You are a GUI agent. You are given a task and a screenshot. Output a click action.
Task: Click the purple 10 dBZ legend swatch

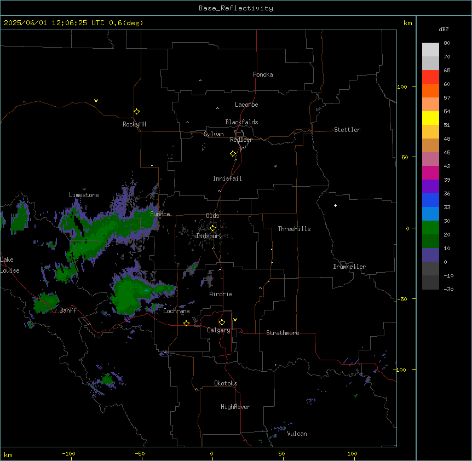click(x=430, y=255)
